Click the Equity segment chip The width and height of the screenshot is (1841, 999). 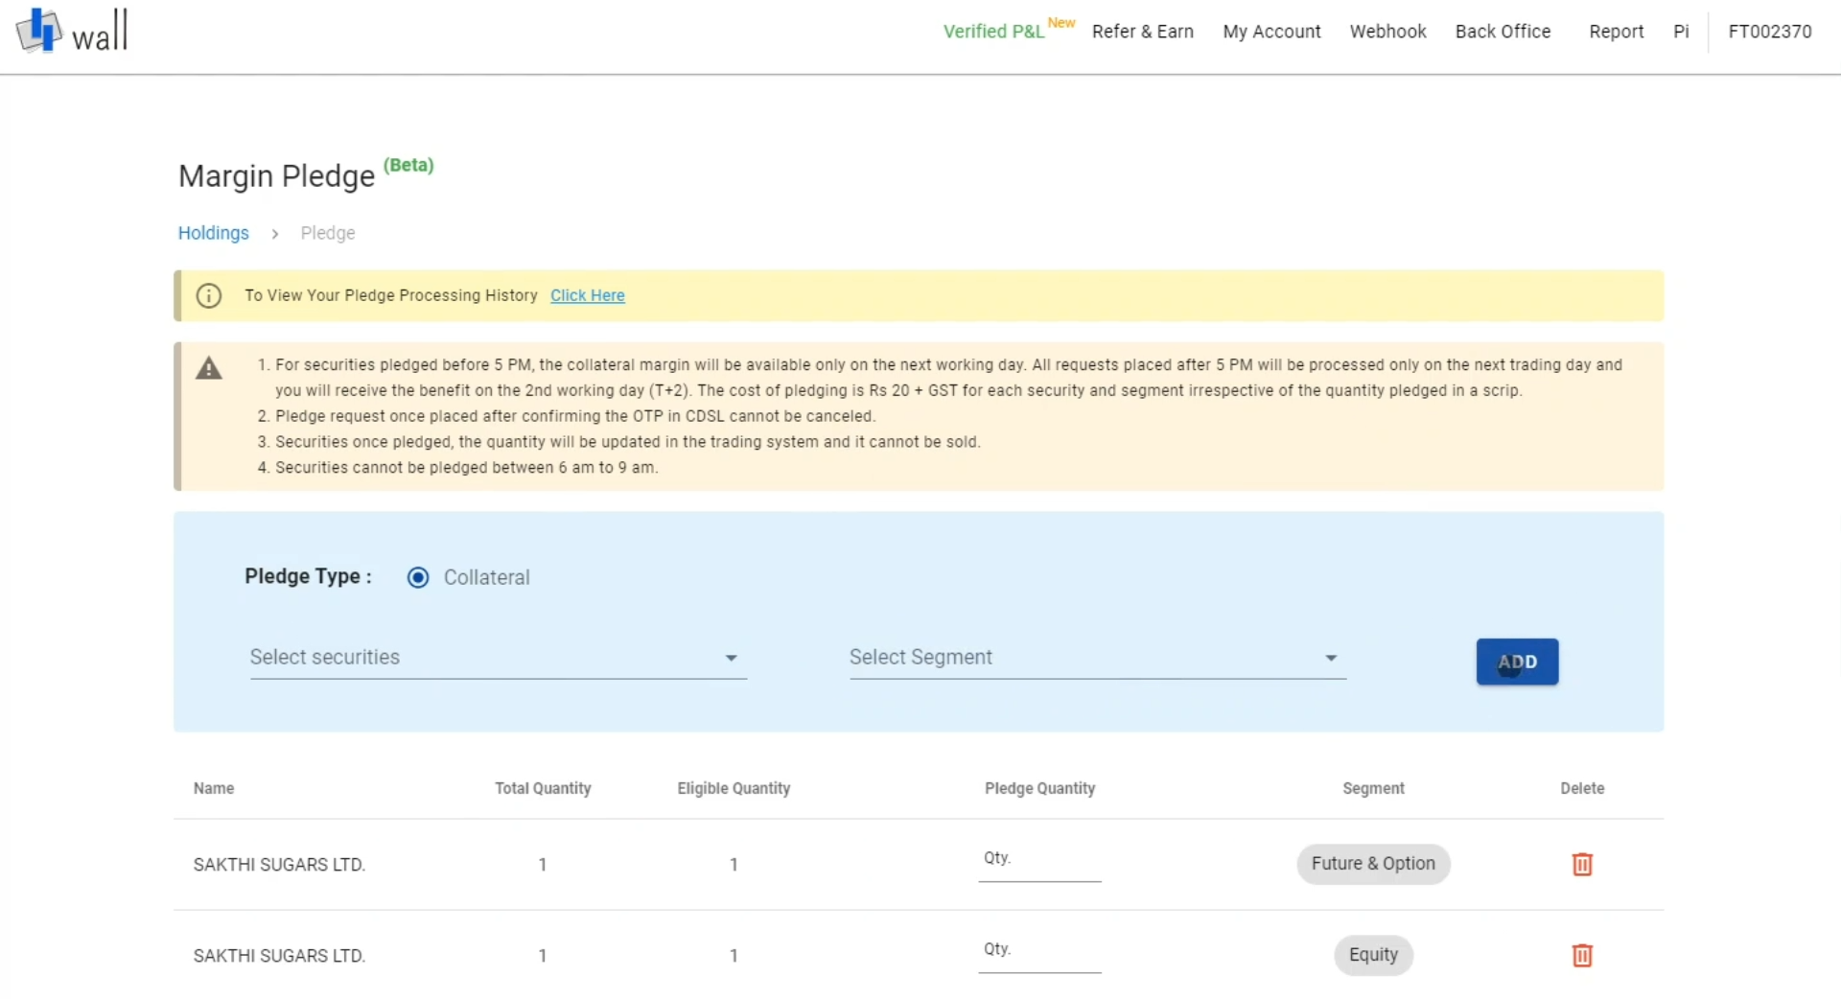click(1373, 955)
